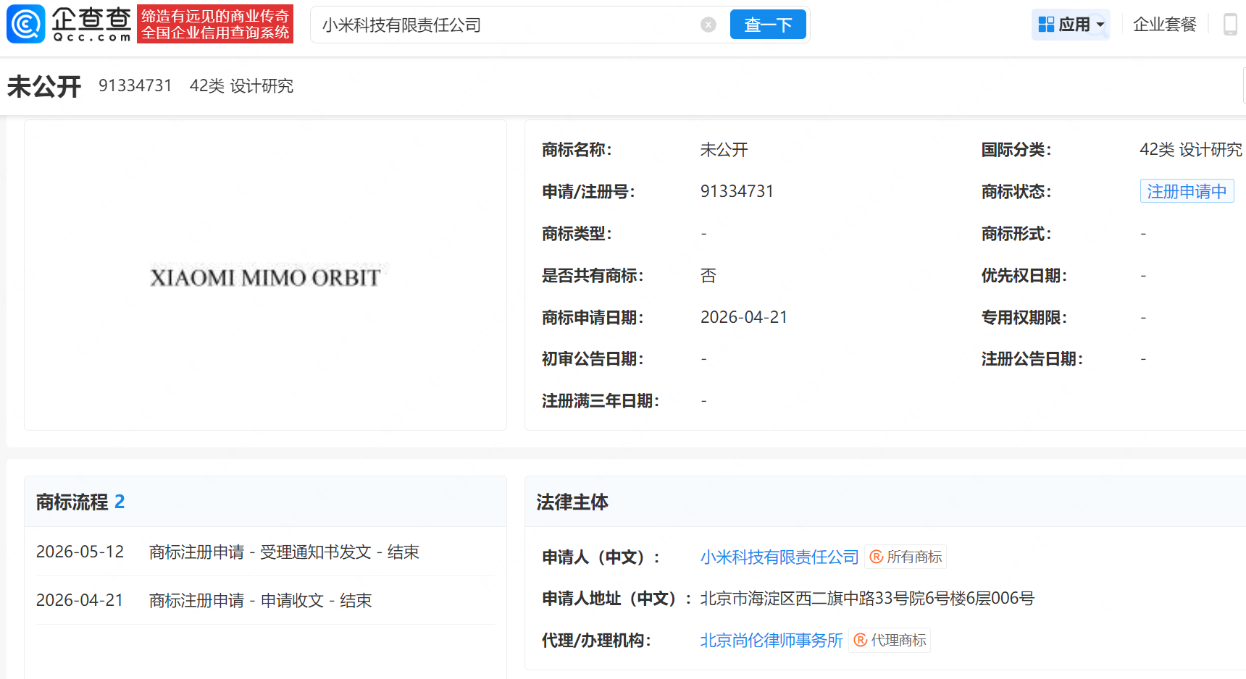Screen dimensions: 1246x679
Task: Select the 2026-05-12 受理通知书发文 process row
Action: pyautogui.click(x=266, y=552)
